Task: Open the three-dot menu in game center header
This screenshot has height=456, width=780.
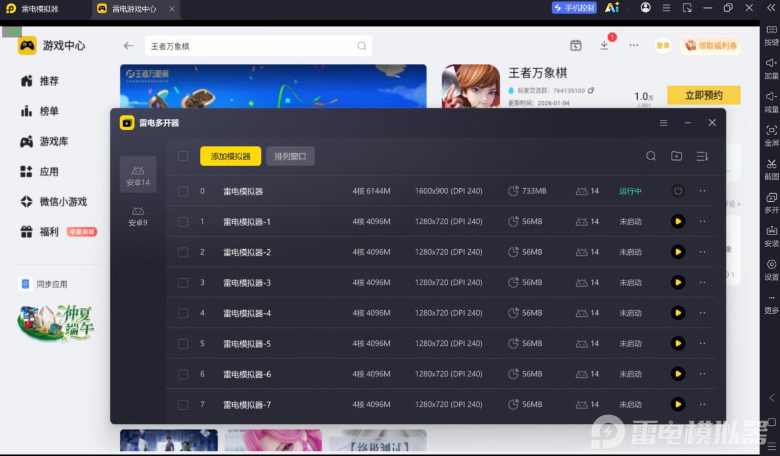Action: point(633,46)
